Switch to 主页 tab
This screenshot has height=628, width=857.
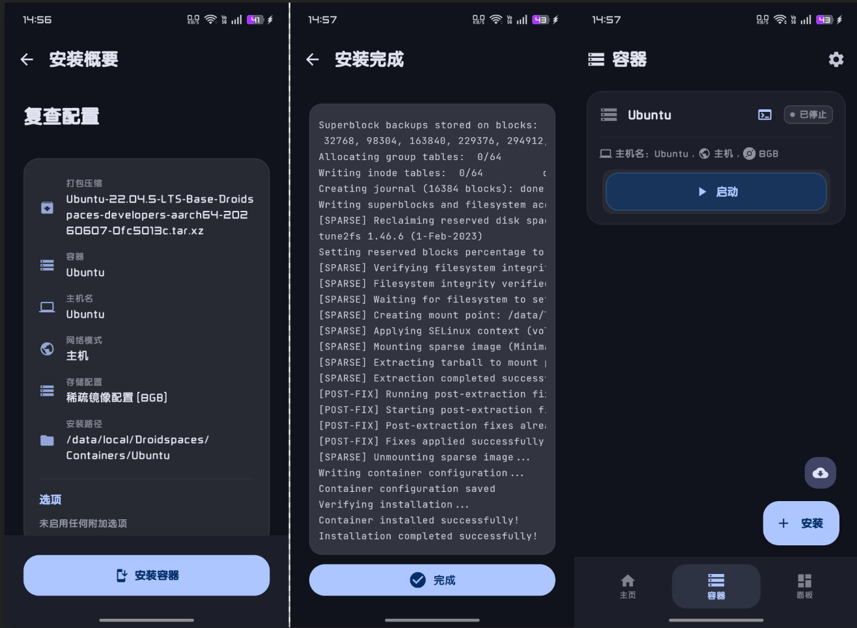tap(628, 586)
